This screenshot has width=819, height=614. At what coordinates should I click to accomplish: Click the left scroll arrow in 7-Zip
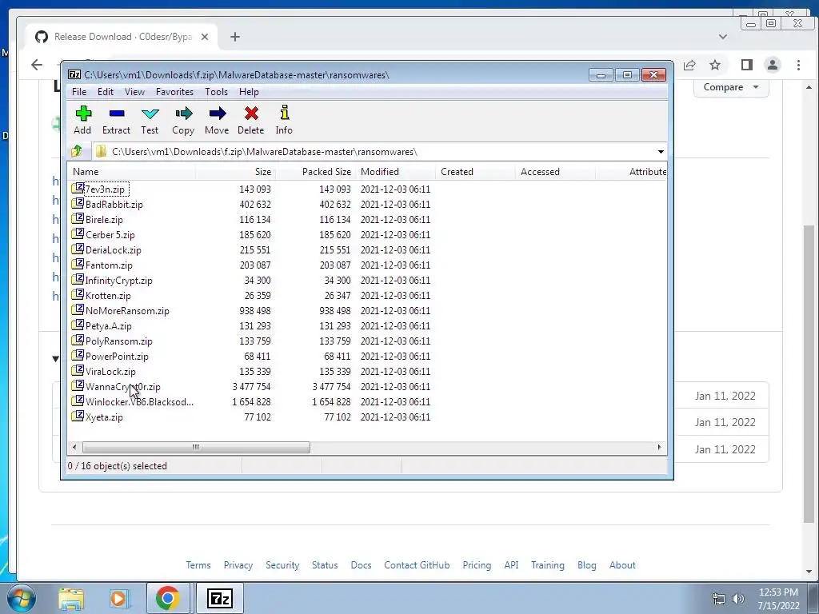pyautogui.click(x=74, y=447)
